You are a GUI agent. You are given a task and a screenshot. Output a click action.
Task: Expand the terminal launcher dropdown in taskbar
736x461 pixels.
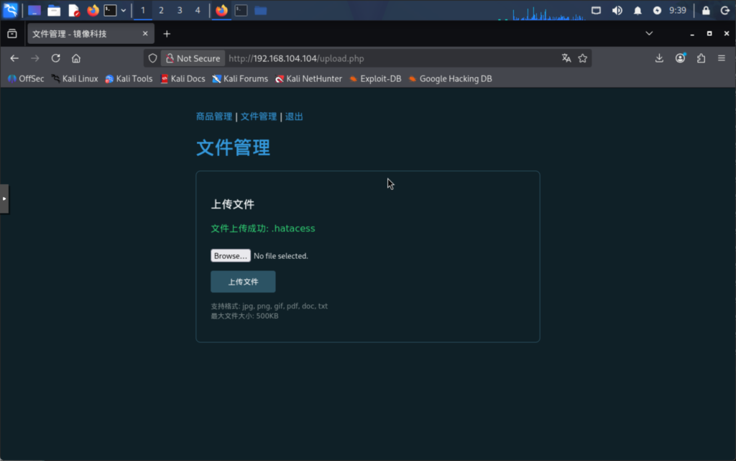pos(122,10)
